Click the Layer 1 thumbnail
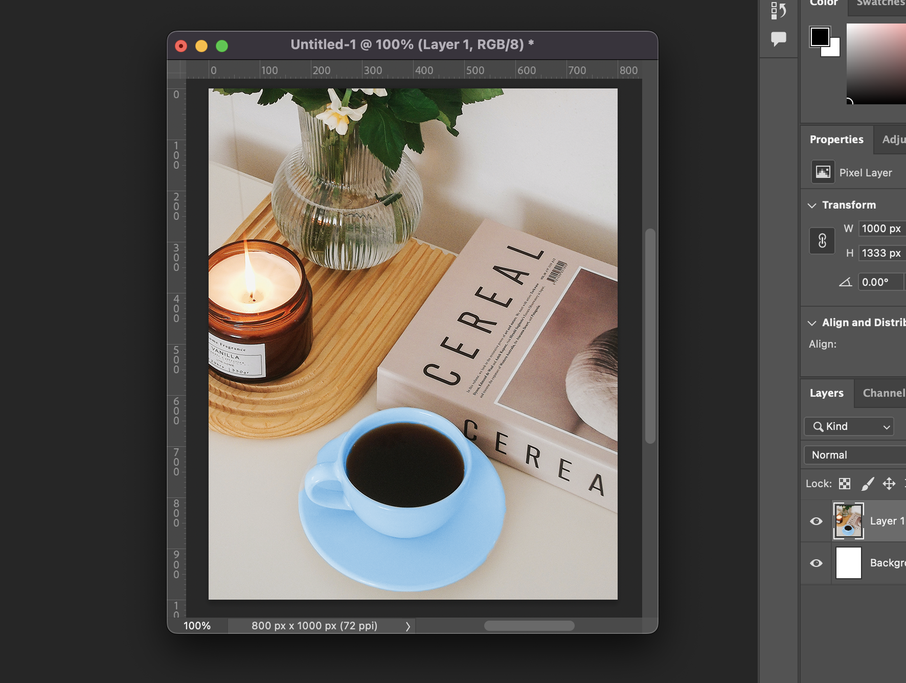The width and height of the screenshot is (906, 683). (849, 521)
